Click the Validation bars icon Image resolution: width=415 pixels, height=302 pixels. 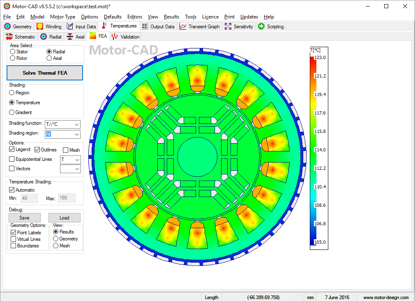pos(115,37)
